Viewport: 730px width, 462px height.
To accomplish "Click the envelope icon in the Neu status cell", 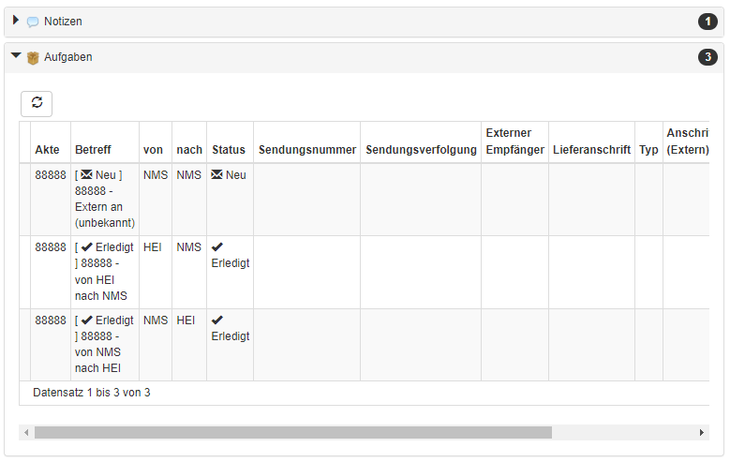I will 216,174.
